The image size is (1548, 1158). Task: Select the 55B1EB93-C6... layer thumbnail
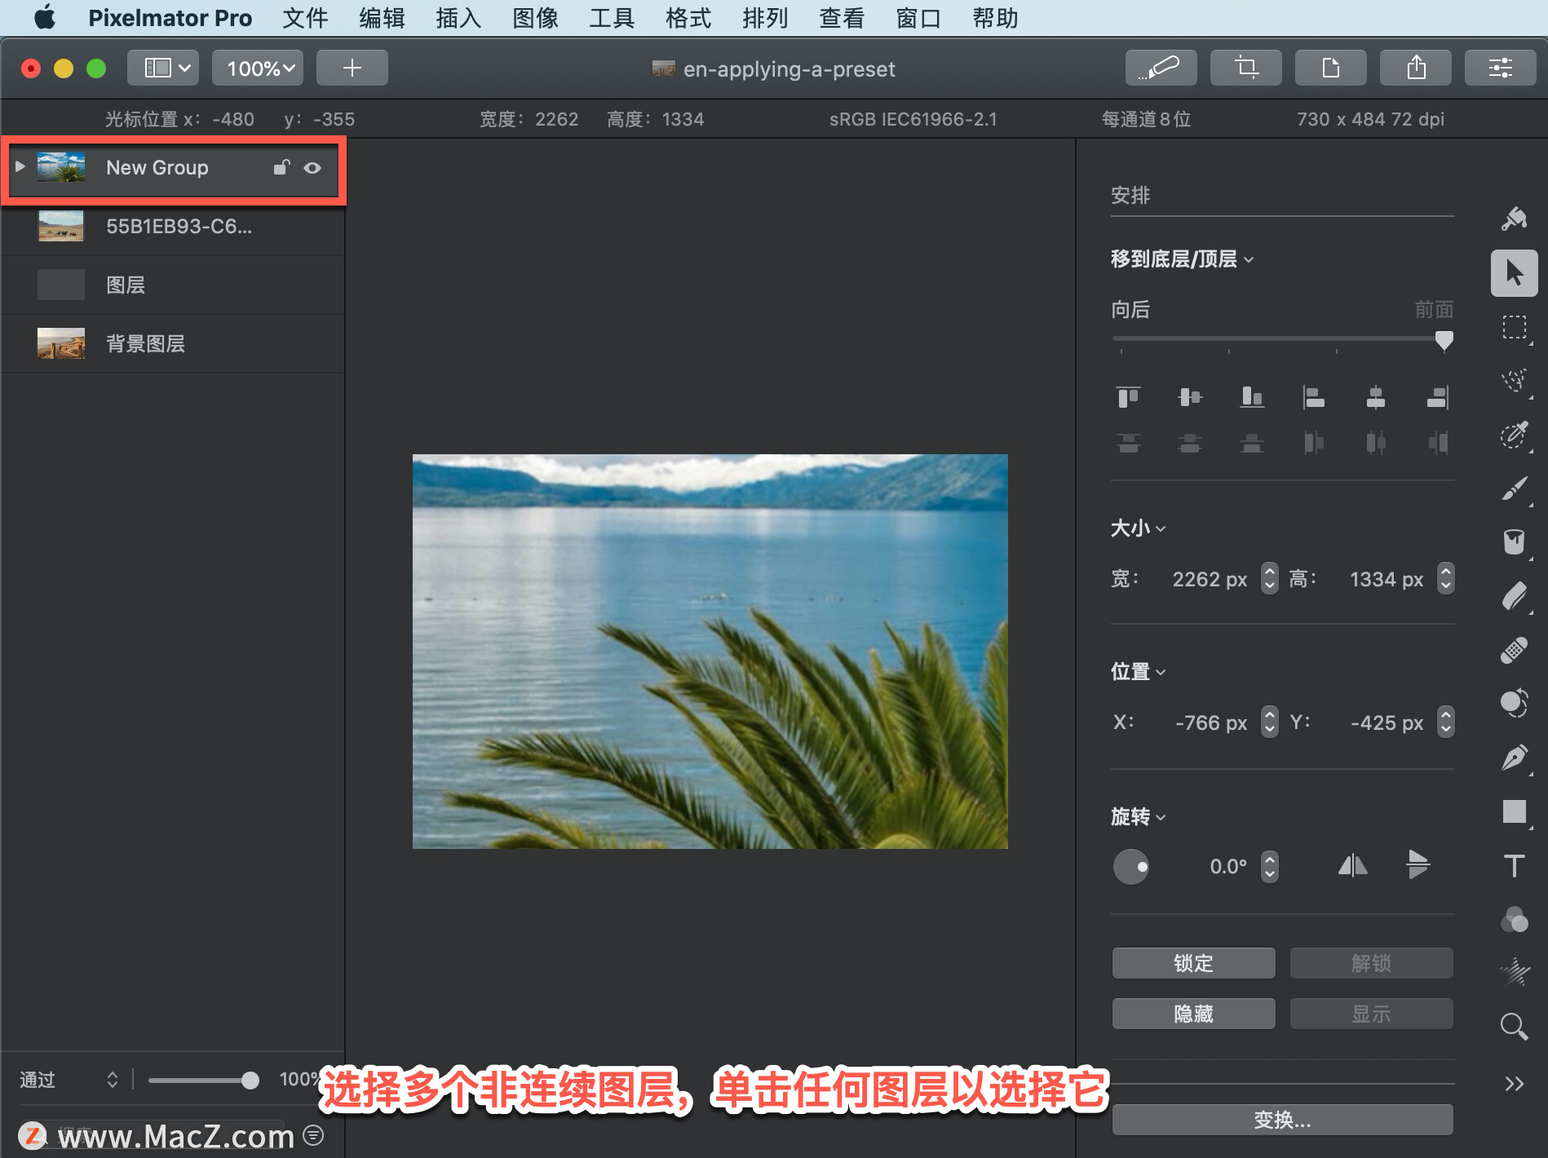click(60, 226)
